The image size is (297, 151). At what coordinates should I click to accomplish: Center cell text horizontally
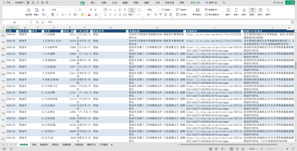[x=110, y=14]
